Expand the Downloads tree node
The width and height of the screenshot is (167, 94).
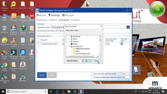pos(69,37)
